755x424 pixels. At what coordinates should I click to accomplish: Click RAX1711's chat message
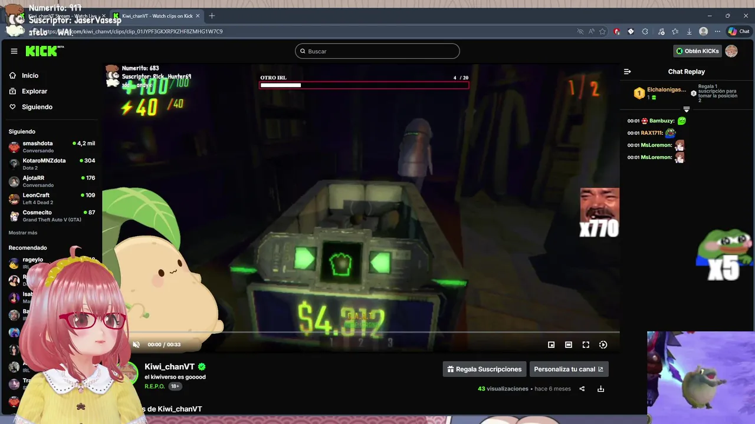click(x=651, y=133)
